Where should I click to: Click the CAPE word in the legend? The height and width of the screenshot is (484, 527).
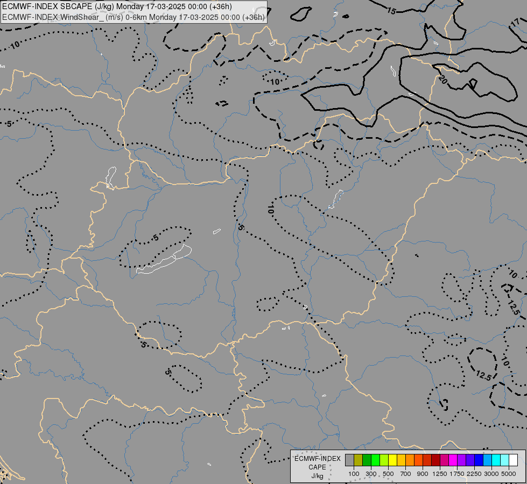(317, 467)
